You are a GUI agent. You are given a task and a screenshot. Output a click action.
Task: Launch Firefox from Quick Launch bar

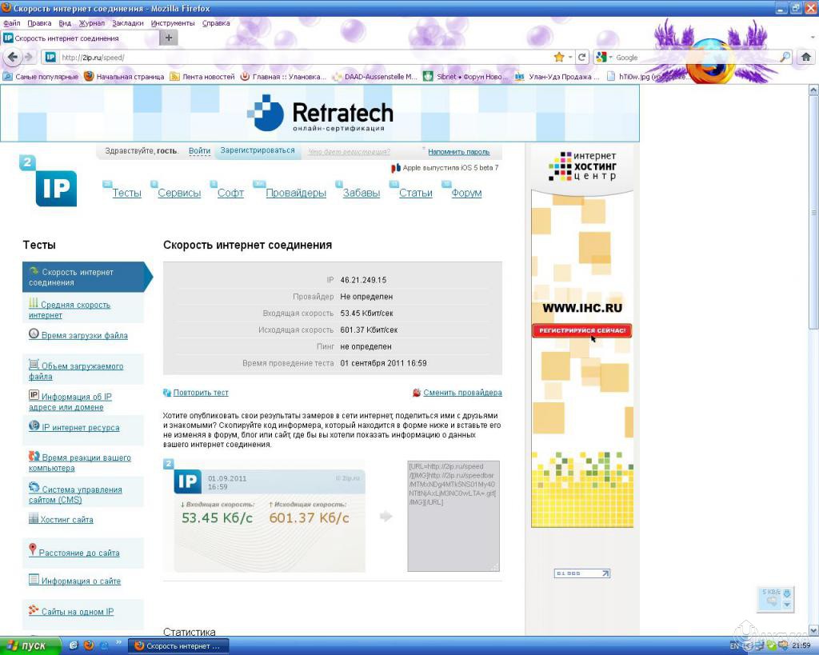[89, 645]
